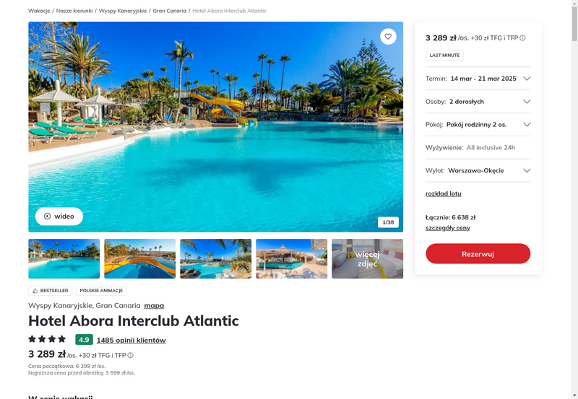Read 1485 opinii klientów reviews
The width and height of the screenshot is (578, 399).
[131, 340]
